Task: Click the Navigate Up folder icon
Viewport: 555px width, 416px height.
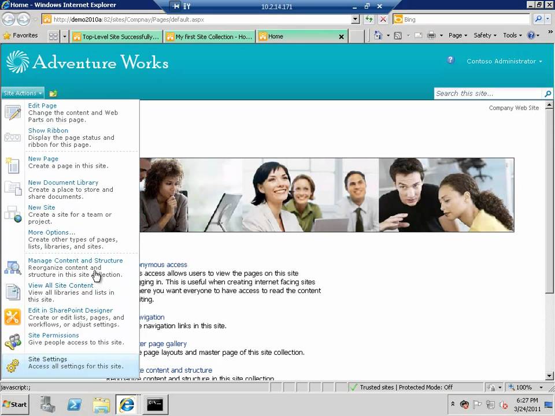Action: point(53,94)
